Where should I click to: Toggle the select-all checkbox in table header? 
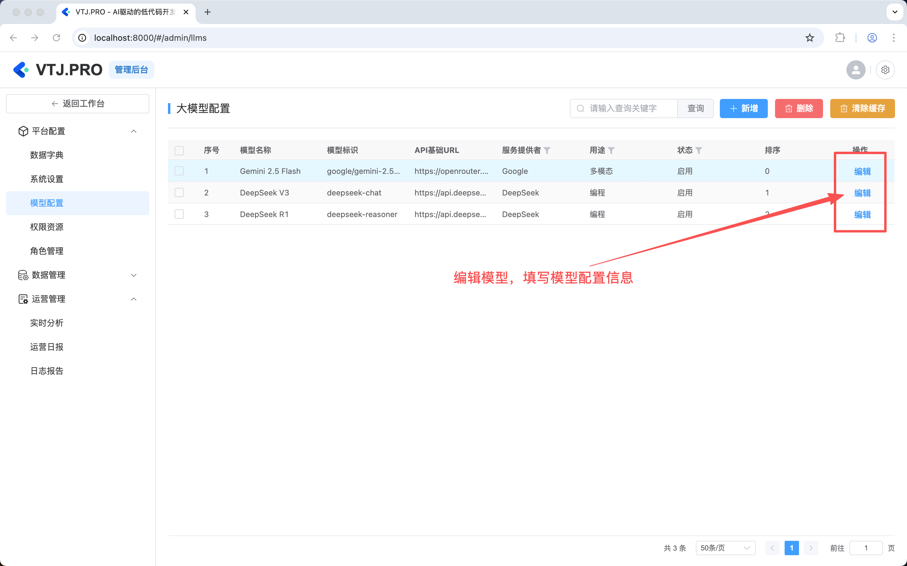[179, 150]
